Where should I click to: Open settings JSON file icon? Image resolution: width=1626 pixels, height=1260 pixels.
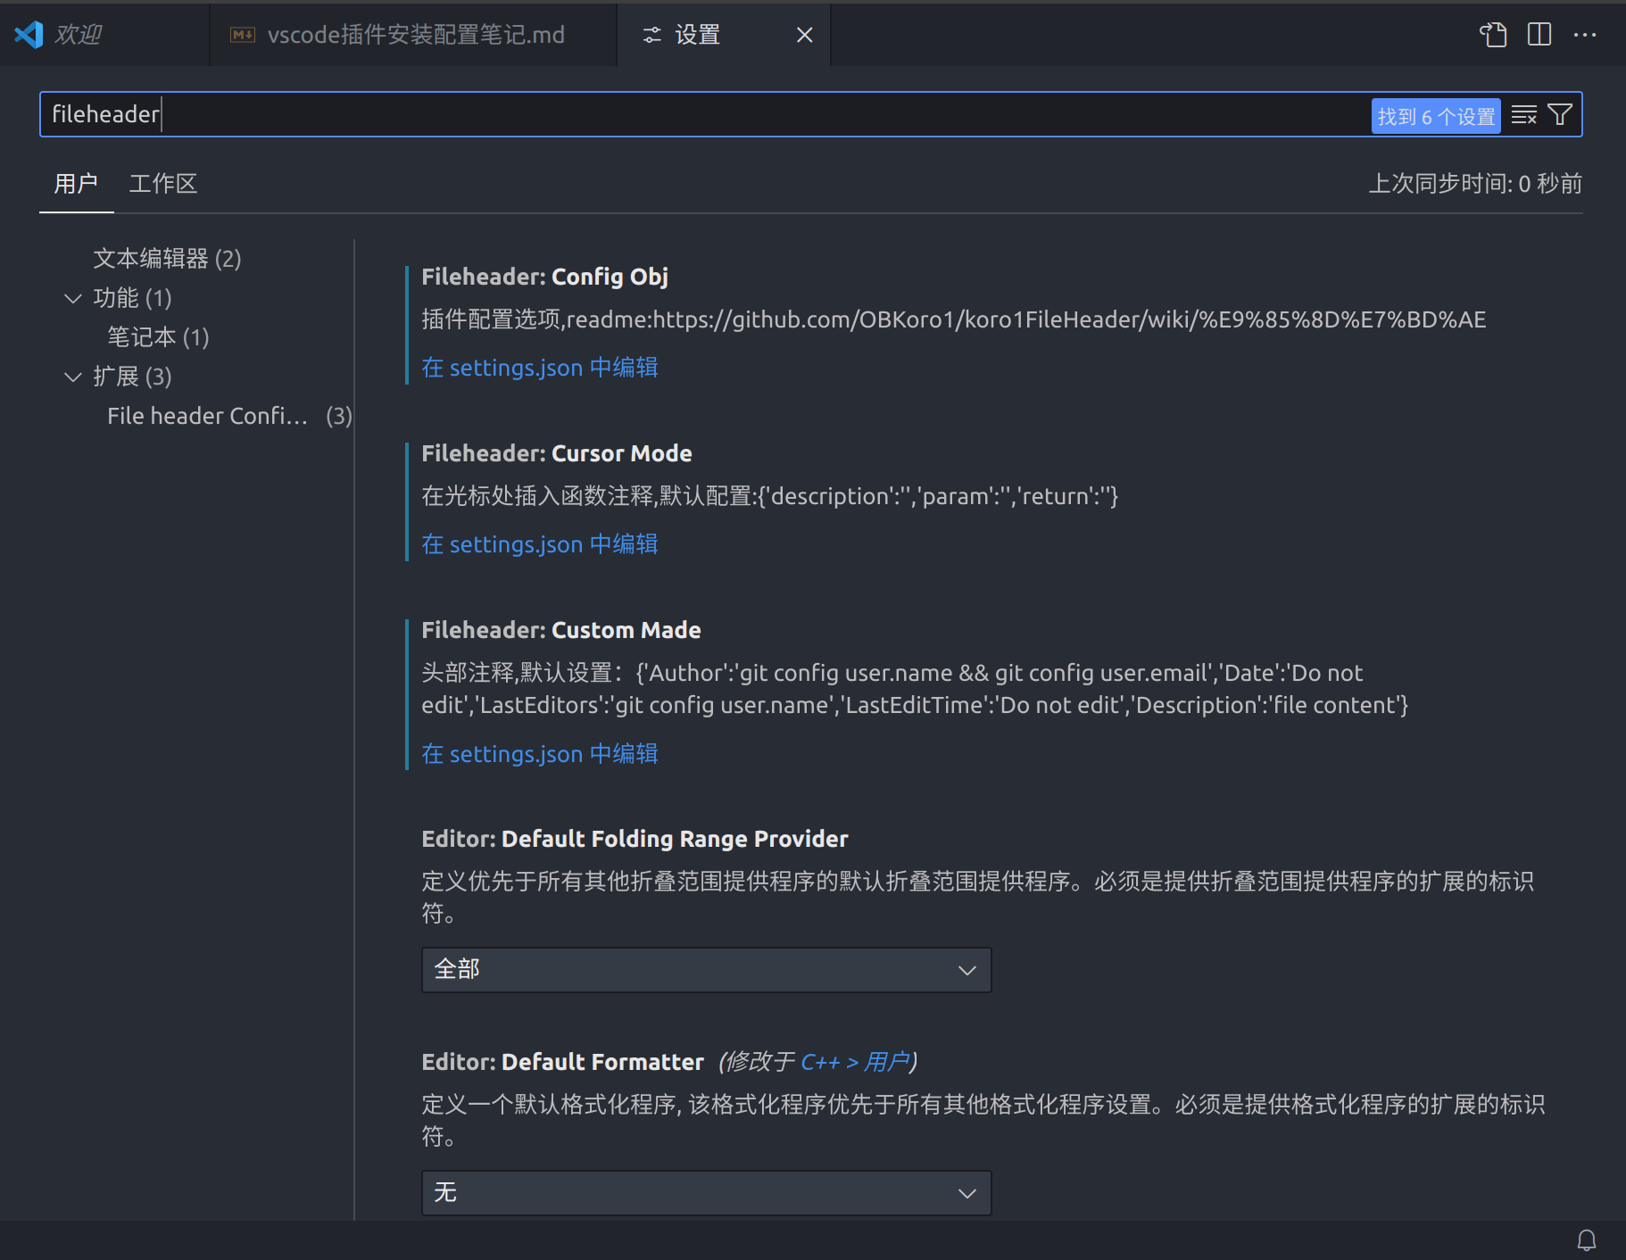click(1493, 35)
